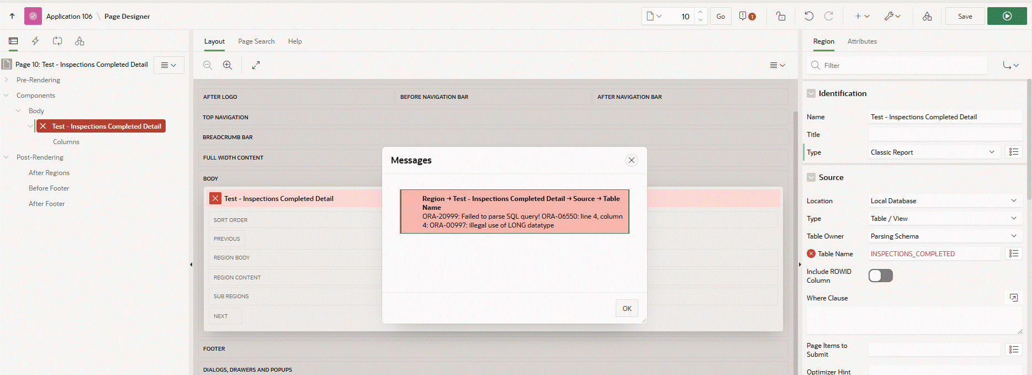Toggle the Include ROWID Column switch
Viewport: 1032px width, 375px height.
pyautogui.click(x=880, y=276)
